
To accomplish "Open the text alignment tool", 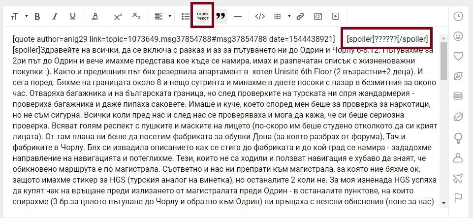I will (x=158, y=16).
